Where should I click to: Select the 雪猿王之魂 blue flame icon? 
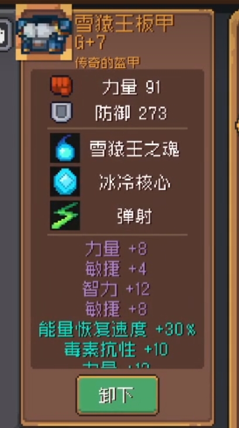pos(65,148)
